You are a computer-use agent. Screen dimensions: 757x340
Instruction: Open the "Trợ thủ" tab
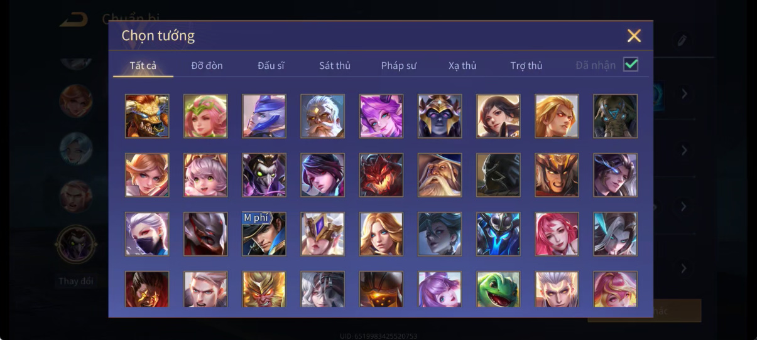(526, 65)
